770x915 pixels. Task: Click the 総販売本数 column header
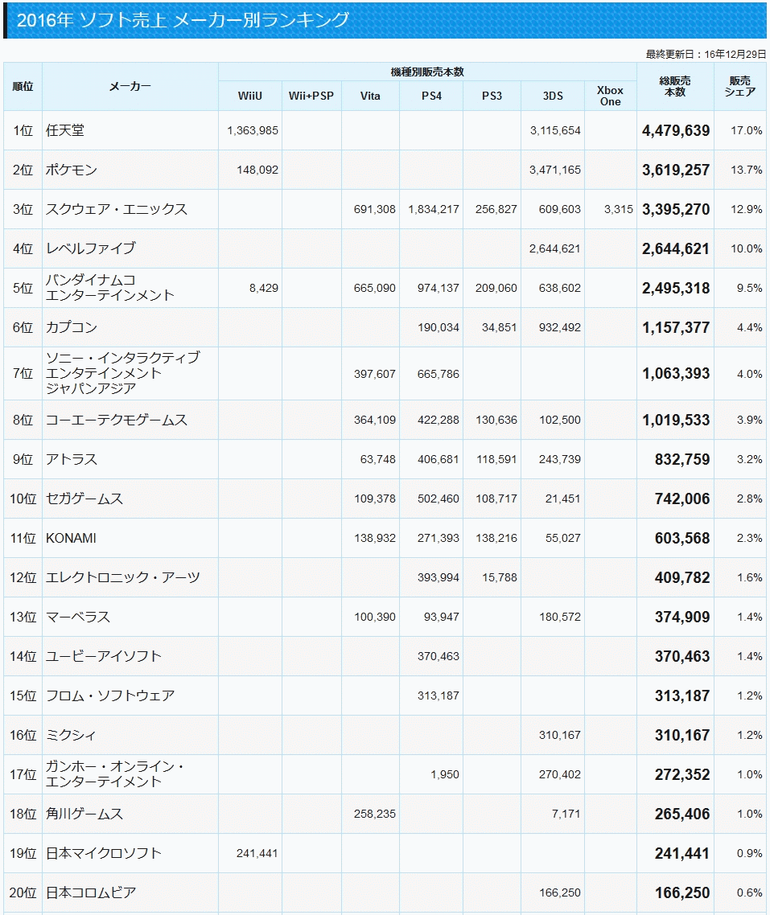tap(675, 86)
